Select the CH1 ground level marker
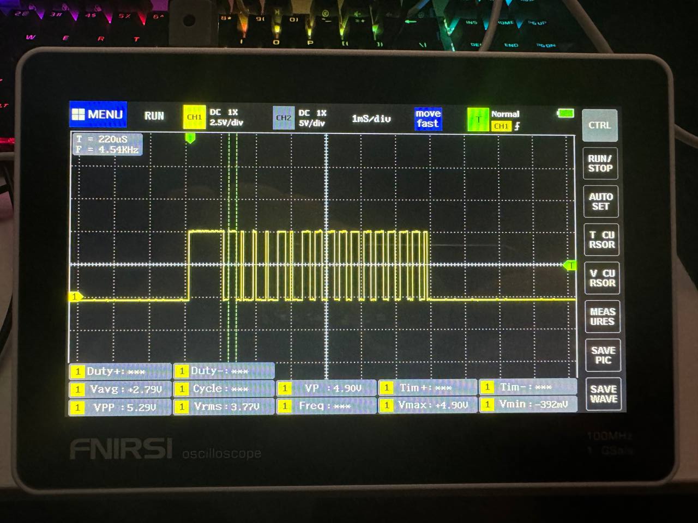Screen dimensions: 698x523 [75, 296]
